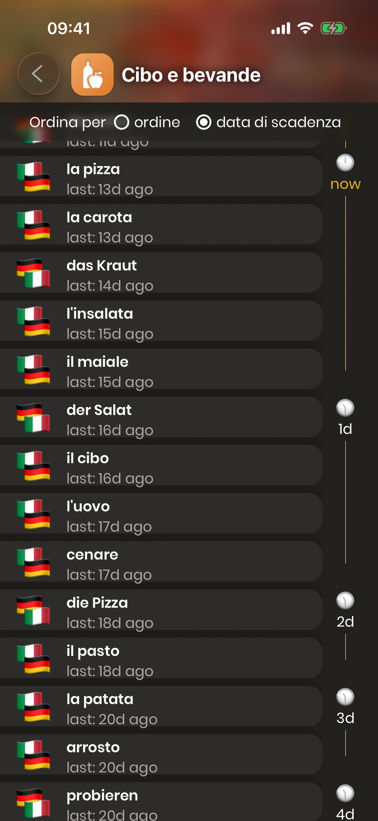Tap the flag icon beside das Kraut

[x=33, y=273]
